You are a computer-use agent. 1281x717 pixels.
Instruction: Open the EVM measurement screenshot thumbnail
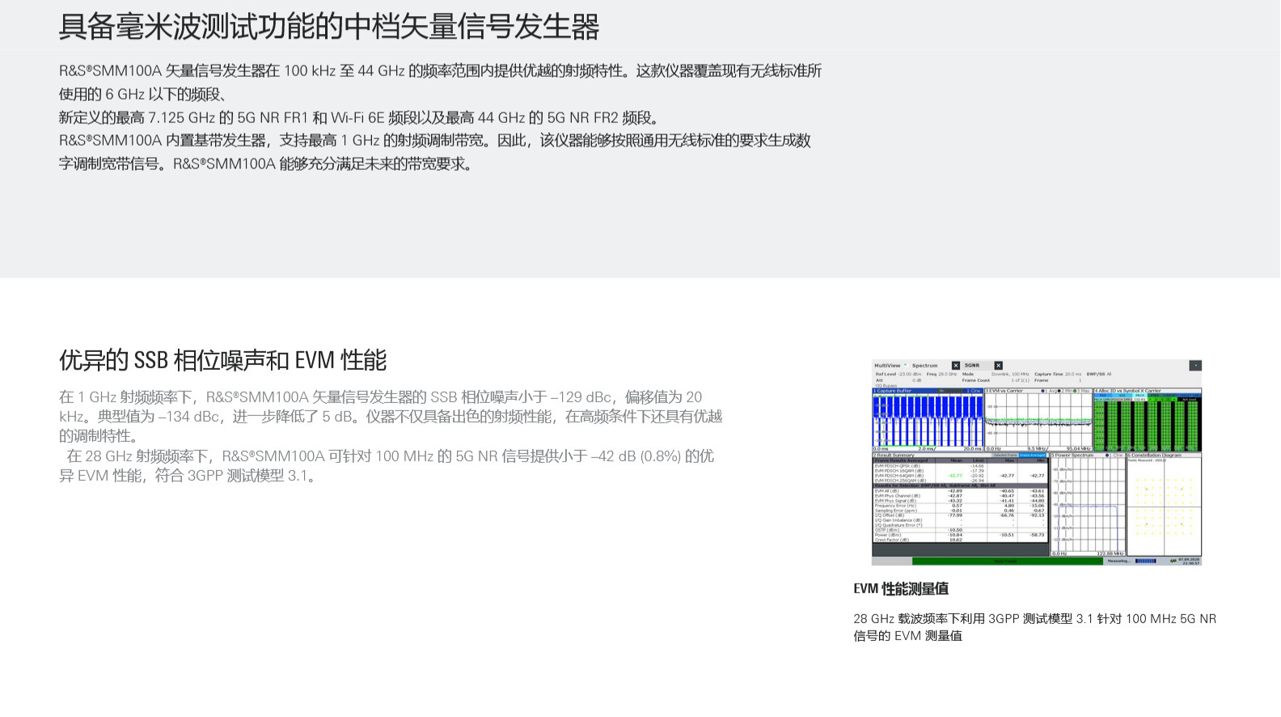[1036, 462]
